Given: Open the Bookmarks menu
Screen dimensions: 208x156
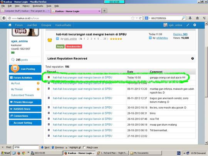Looking at the screenshot, I should (38, 6).
